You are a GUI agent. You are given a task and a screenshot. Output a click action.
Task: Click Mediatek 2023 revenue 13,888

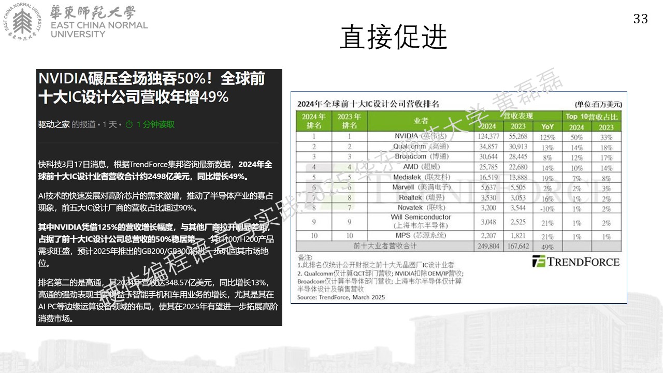(x=518, y=178)
